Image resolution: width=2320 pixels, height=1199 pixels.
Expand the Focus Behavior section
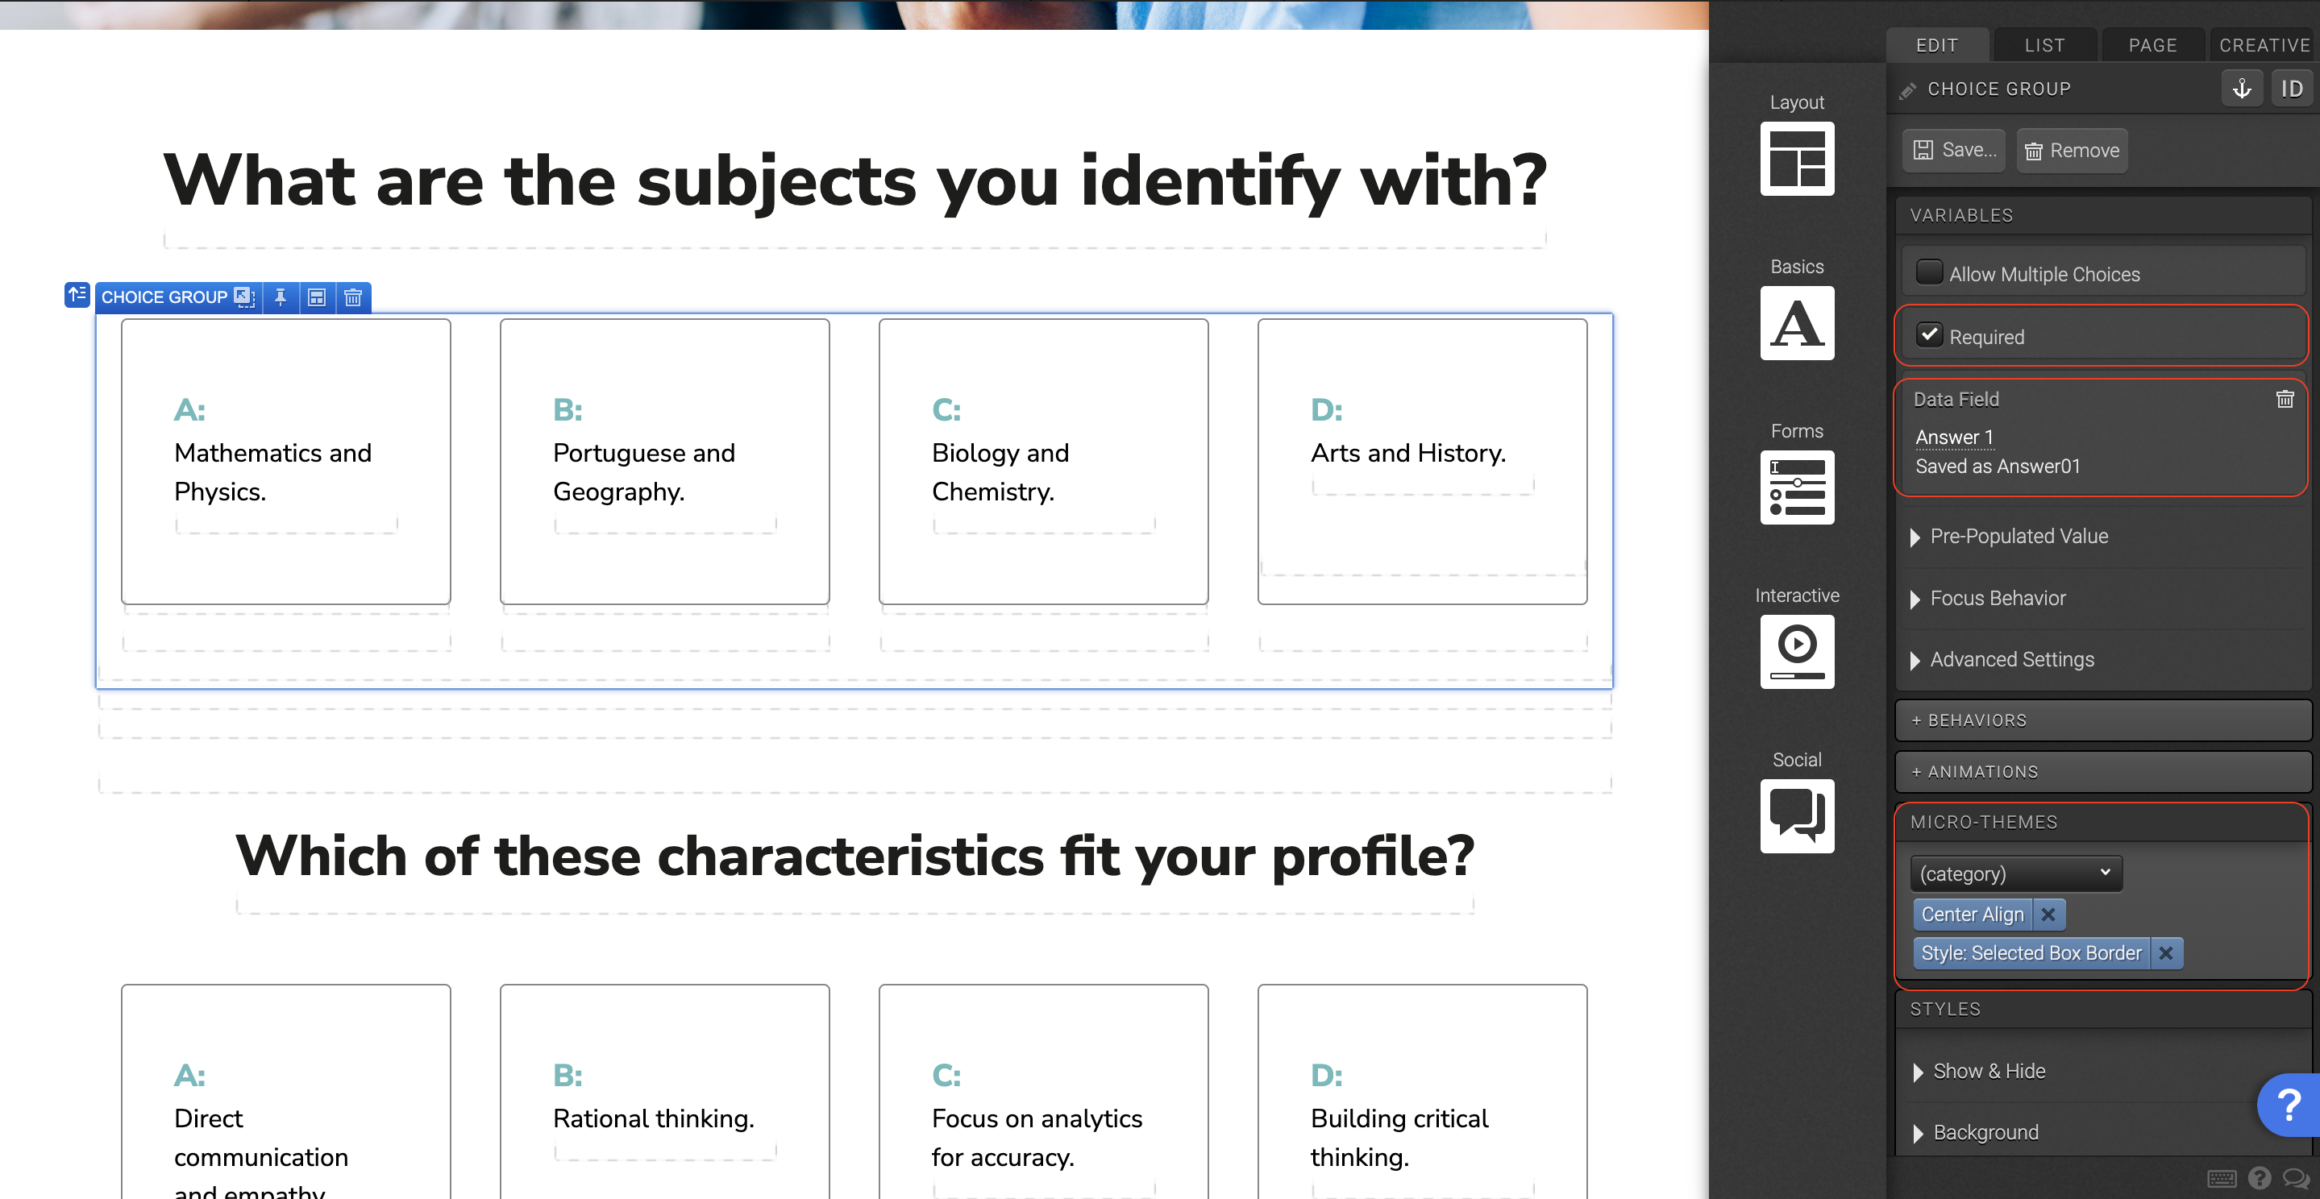pyautogui.click(x=1997, y=599)
